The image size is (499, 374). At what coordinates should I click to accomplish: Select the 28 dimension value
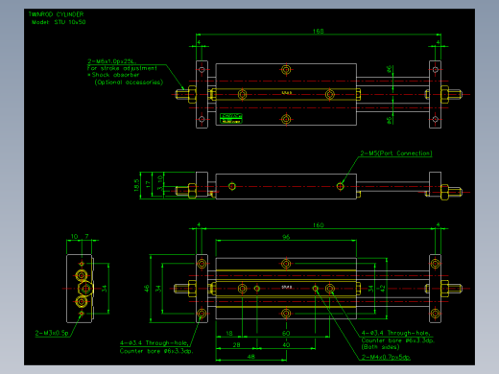tap(236, 345)
